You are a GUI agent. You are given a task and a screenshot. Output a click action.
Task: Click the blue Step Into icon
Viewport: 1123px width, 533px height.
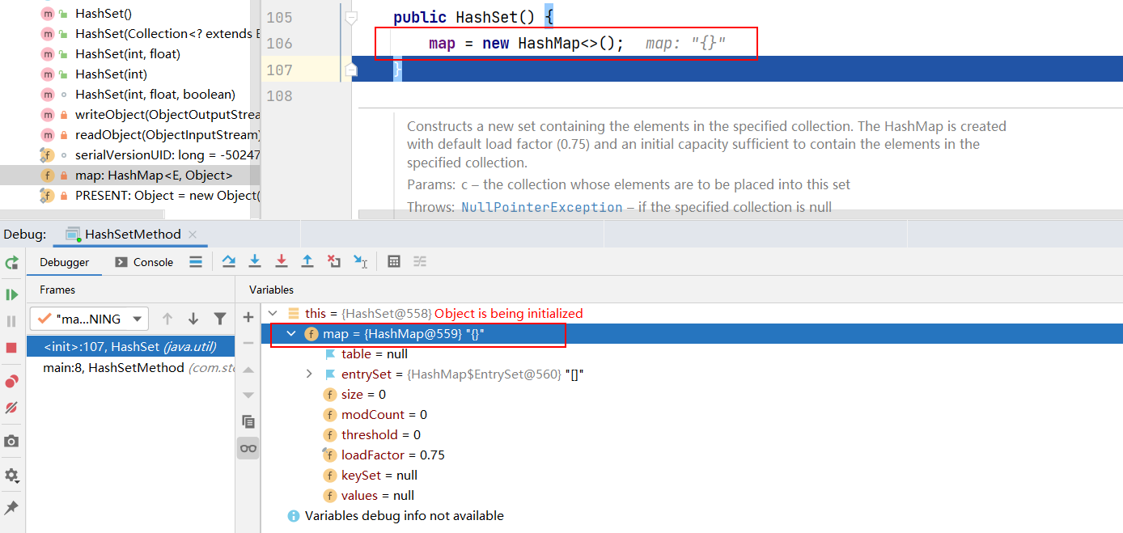255,261
